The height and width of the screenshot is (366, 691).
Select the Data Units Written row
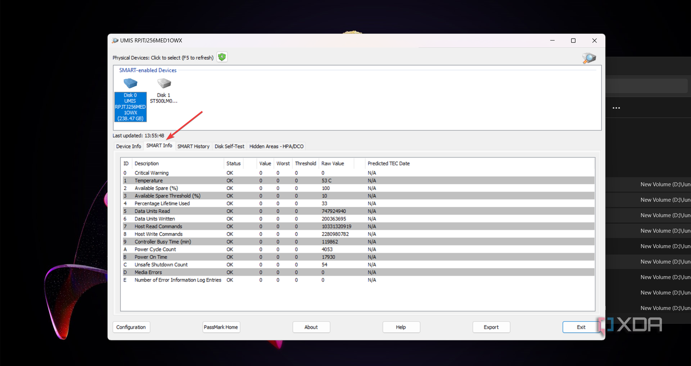[x=357, y=219]
